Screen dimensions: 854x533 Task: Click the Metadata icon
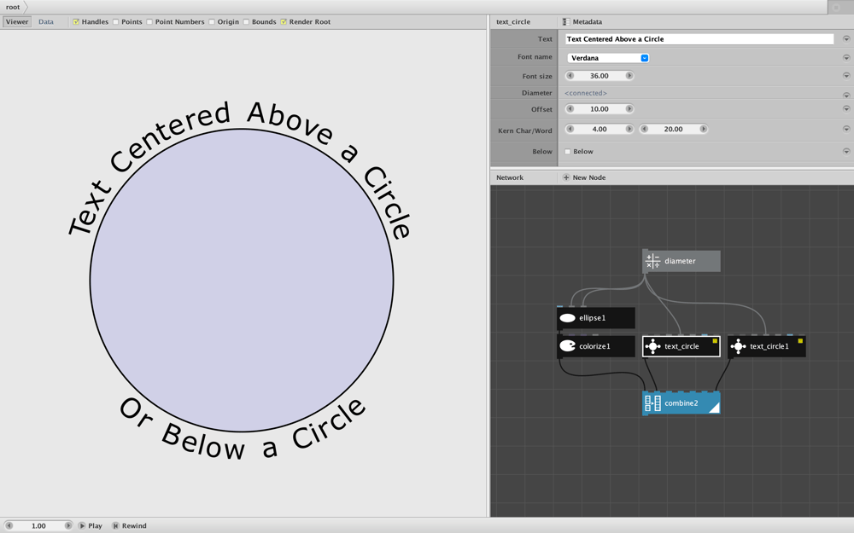tap(566, 22)
